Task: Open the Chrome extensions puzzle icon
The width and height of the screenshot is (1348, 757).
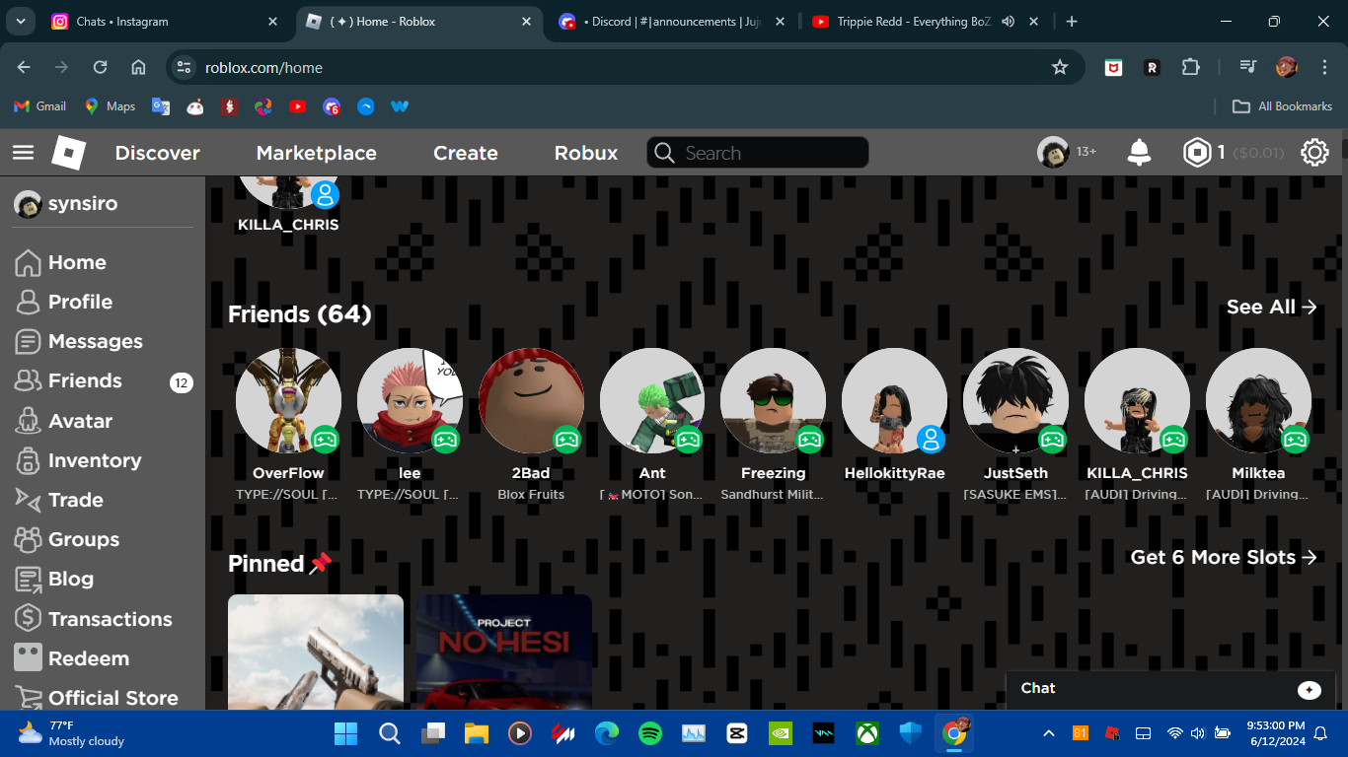Action: [1190, 67]
